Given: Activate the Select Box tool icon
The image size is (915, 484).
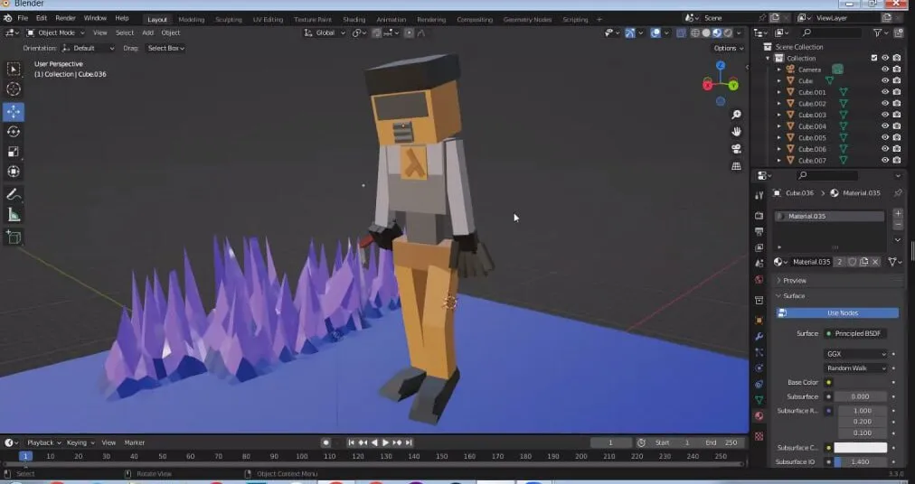Looking at the screenshot, I should pyautogui.click(x=14, y=69).
